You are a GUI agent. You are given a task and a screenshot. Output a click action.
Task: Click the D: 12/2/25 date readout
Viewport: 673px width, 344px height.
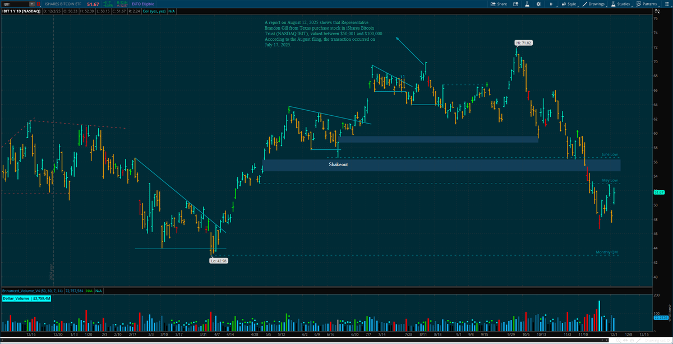click(x=52, y=11)
